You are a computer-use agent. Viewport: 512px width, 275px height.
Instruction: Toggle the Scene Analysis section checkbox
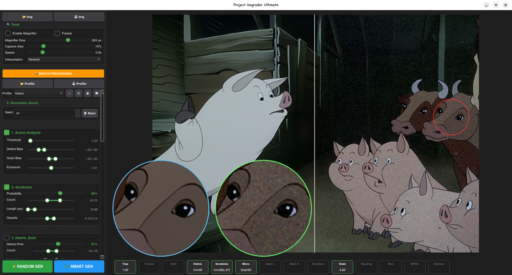point(7,133)
